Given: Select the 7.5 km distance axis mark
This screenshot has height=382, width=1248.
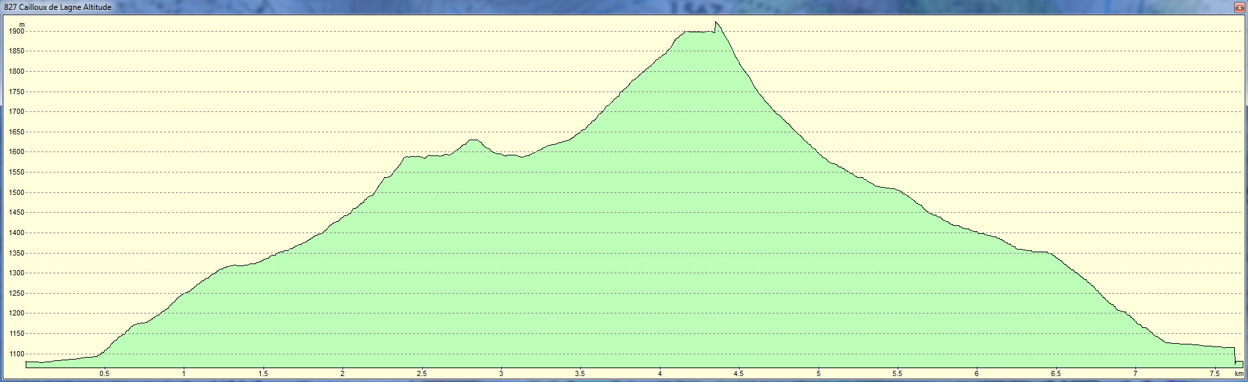Looking at the screenshot, I should [1214, 373].
